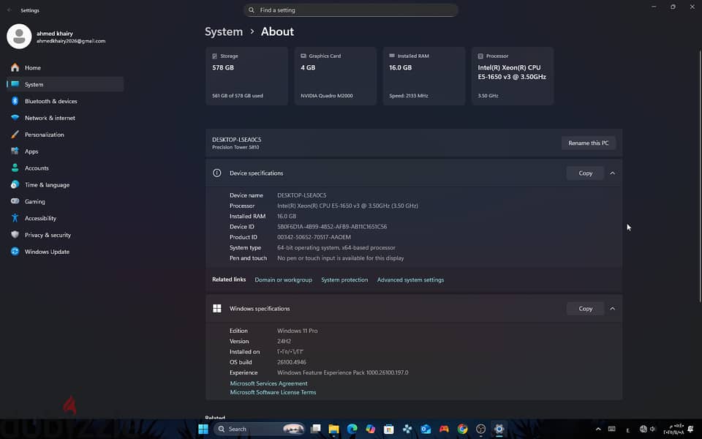Open the System protection link
Viewport: 702px width, 439px height.
[344, 279]
